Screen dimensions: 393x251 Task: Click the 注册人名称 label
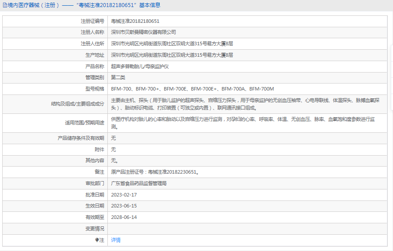(92, 32)
